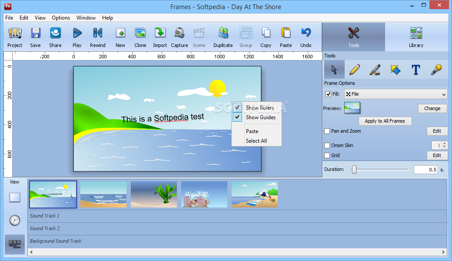Screen dimensions: 452x261
Task: Click the Duration seconds field
Action: (426, 170)
